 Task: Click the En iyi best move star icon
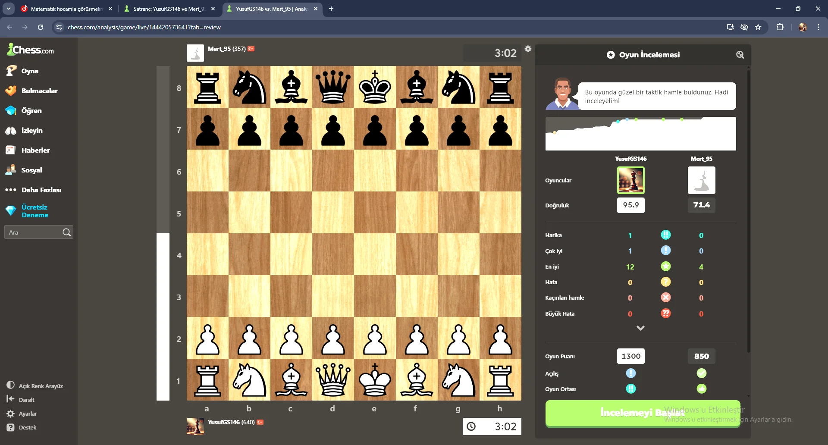[x=666, y=266]
